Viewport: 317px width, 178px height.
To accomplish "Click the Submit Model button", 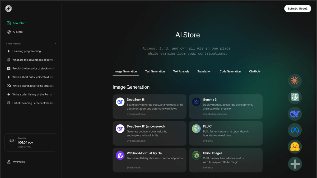I will [x=297, y=8].
